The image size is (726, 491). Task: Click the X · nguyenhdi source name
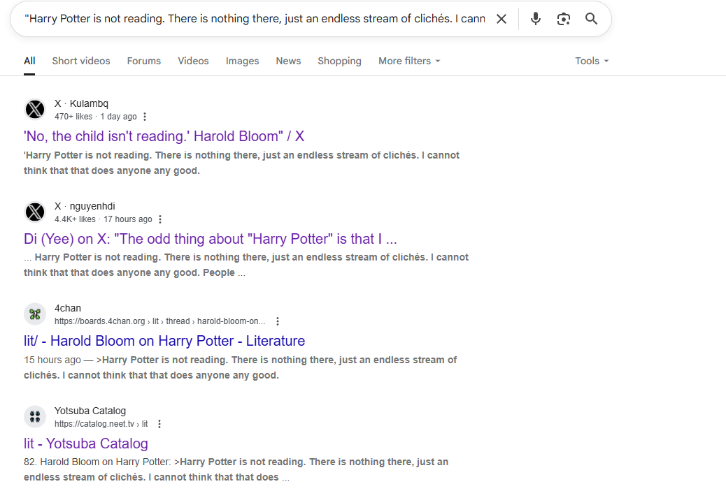(x=85, y=206)
